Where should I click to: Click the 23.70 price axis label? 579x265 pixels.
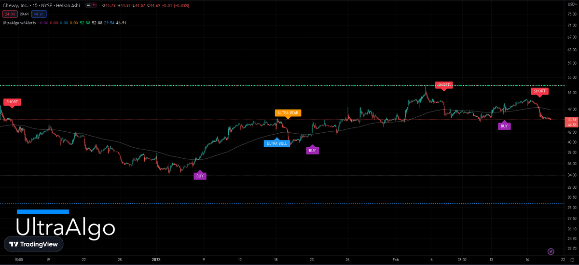pyautogui.click(x=571, y=249)
